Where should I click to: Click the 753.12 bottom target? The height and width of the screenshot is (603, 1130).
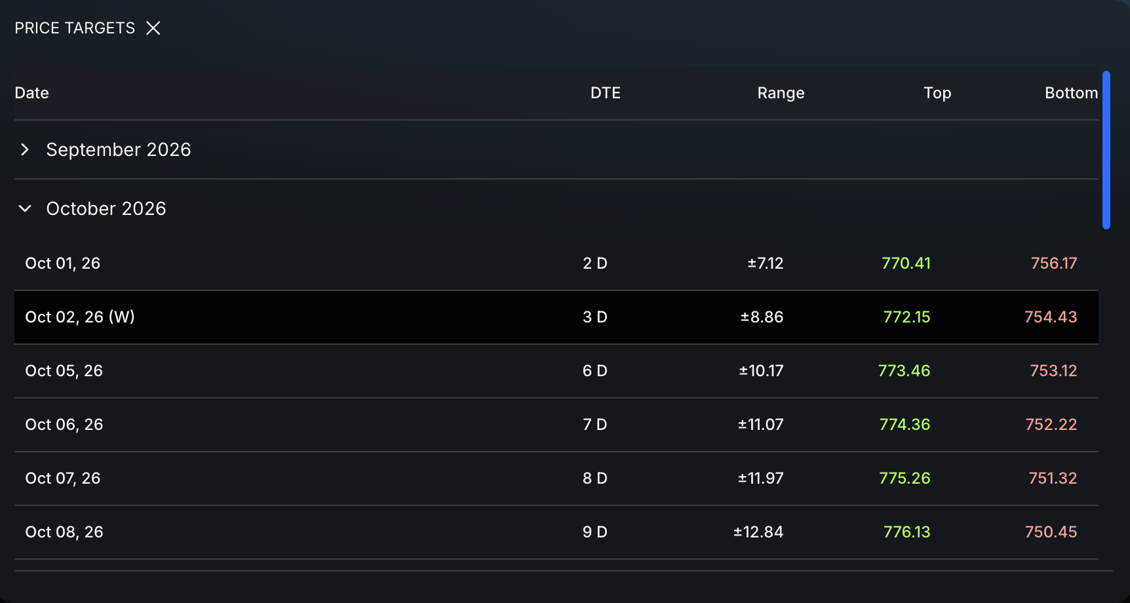tap(1053, 371)
